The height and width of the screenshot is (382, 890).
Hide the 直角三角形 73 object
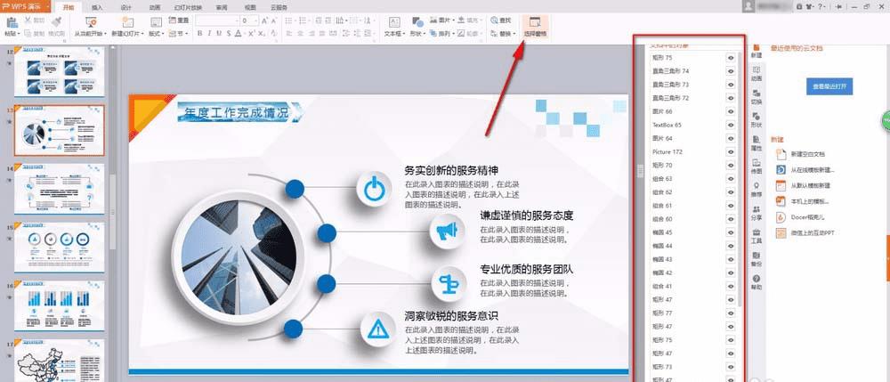coord(731,84)
